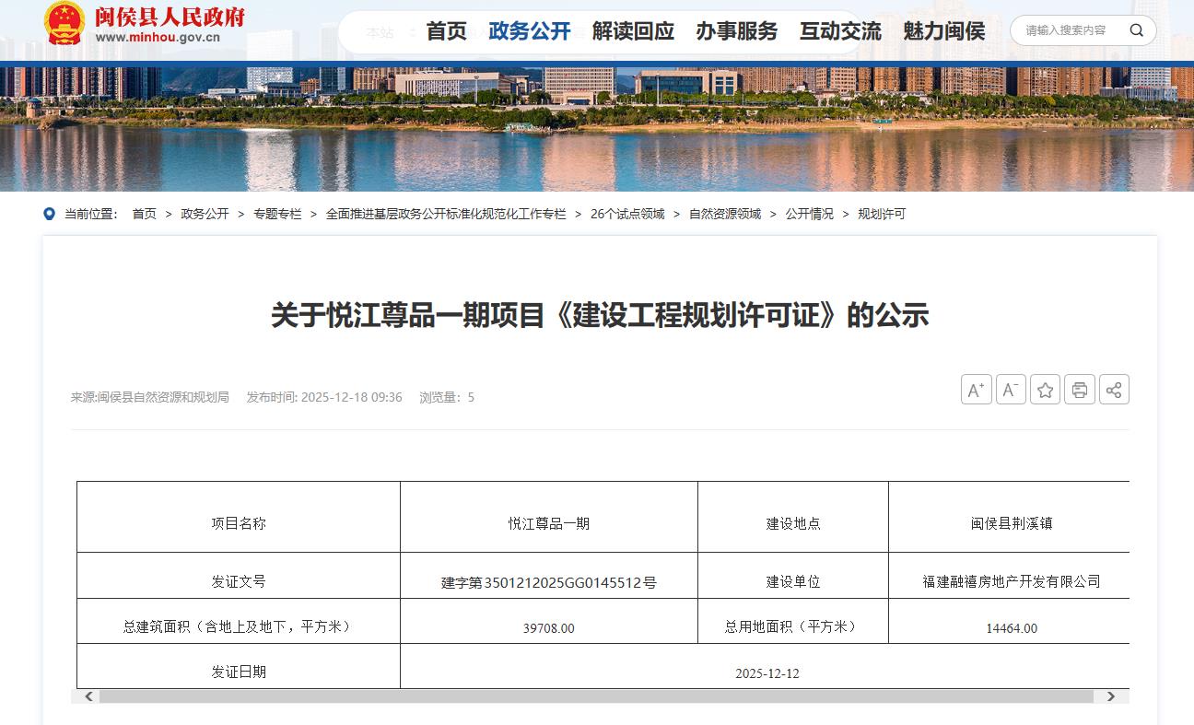The image size is (1194, 725).
Task: Click the table scrollbar left arrow
Action: (89, 696)
